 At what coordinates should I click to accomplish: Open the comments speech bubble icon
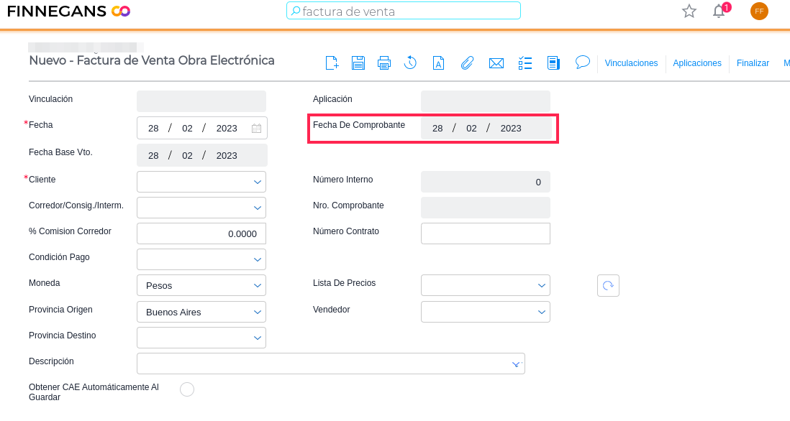coord(583,63)
